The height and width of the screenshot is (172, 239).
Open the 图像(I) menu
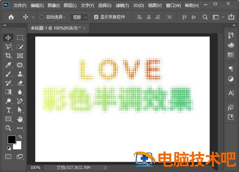(x=53, y=6)
